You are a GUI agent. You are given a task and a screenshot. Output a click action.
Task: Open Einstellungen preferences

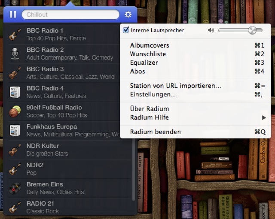153,94
